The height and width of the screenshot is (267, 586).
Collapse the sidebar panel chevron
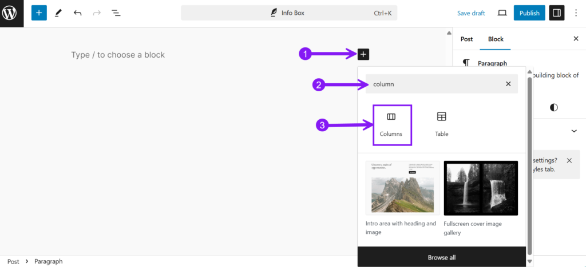pos(574,131)
